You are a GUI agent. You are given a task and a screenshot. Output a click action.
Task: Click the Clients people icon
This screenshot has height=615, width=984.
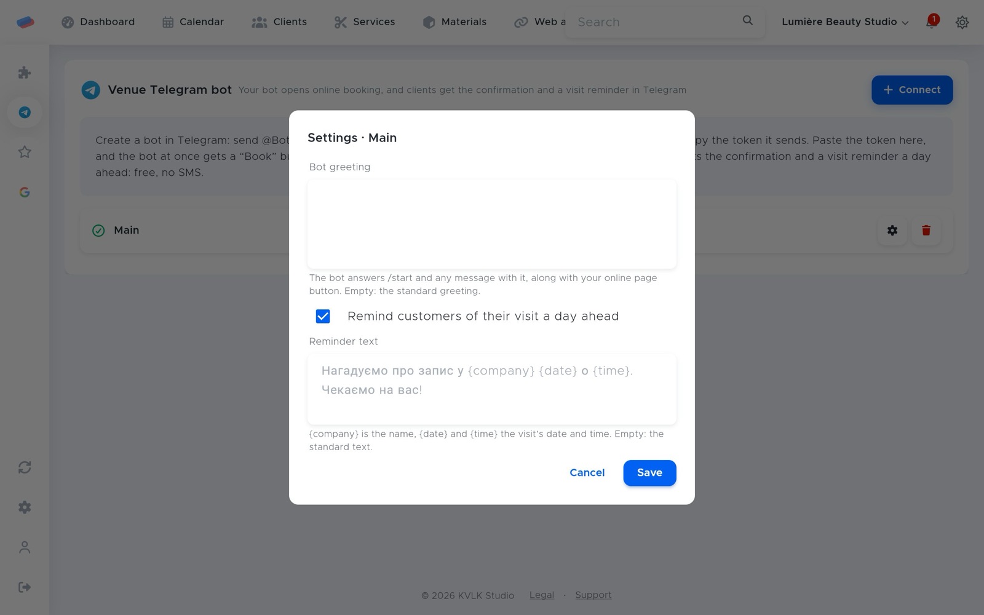260,22
